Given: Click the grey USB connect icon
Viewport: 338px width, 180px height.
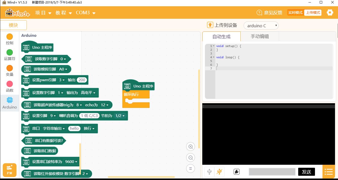Looking at the screenshot, I should click(x=210, y=172).
